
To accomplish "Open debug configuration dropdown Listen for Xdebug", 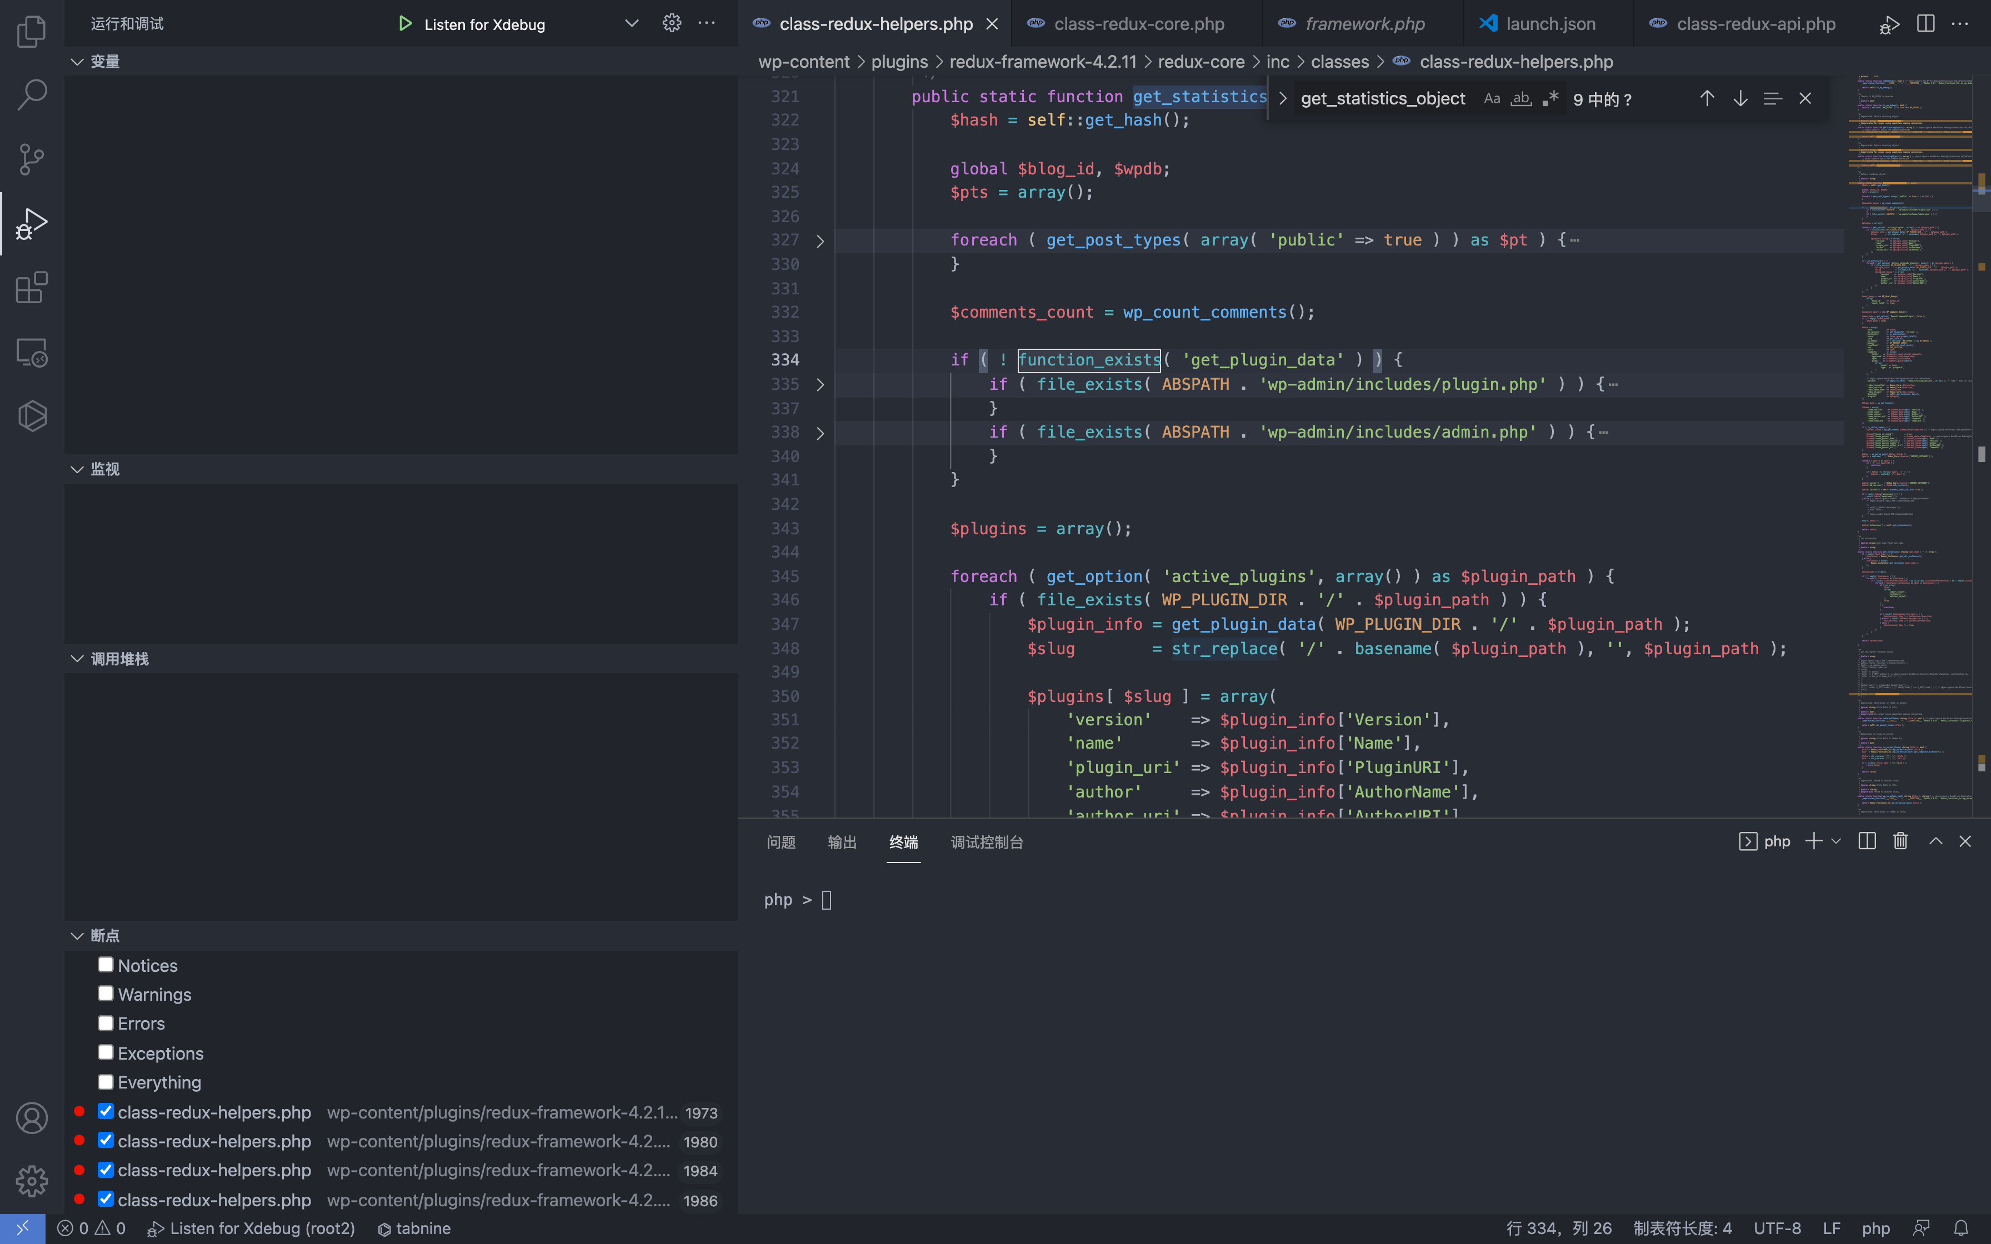I will (x=631, y=24).
